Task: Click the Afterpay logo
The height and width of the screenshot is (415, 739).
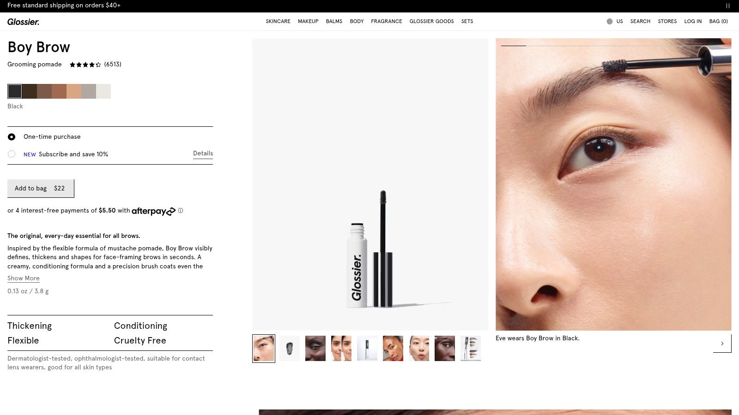Action: click(x=153, y=211)
